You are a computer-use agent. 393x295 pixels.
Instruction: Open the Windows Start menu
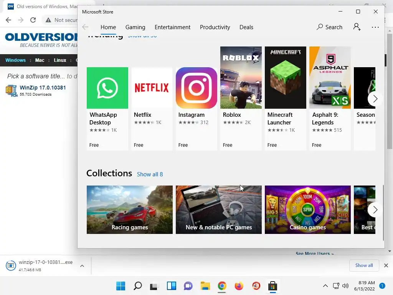(121, 286)
